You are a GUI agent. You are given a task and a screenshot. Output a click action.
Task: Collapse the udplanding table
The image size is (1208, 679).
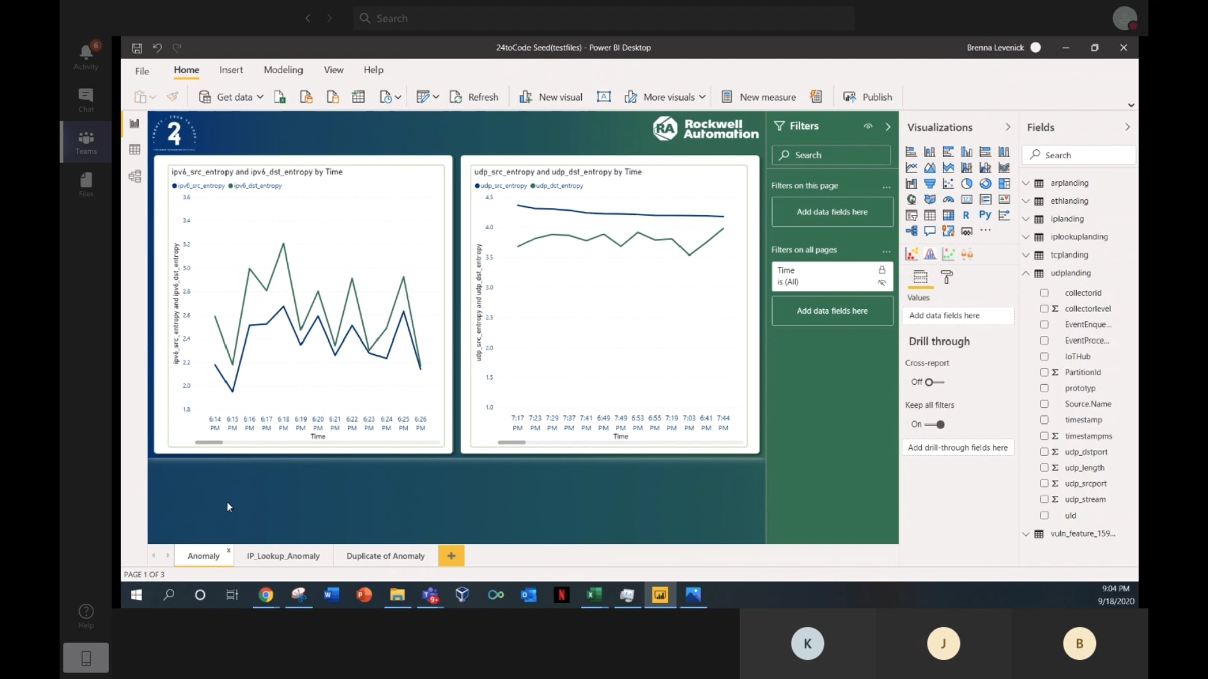[1026, 273]
